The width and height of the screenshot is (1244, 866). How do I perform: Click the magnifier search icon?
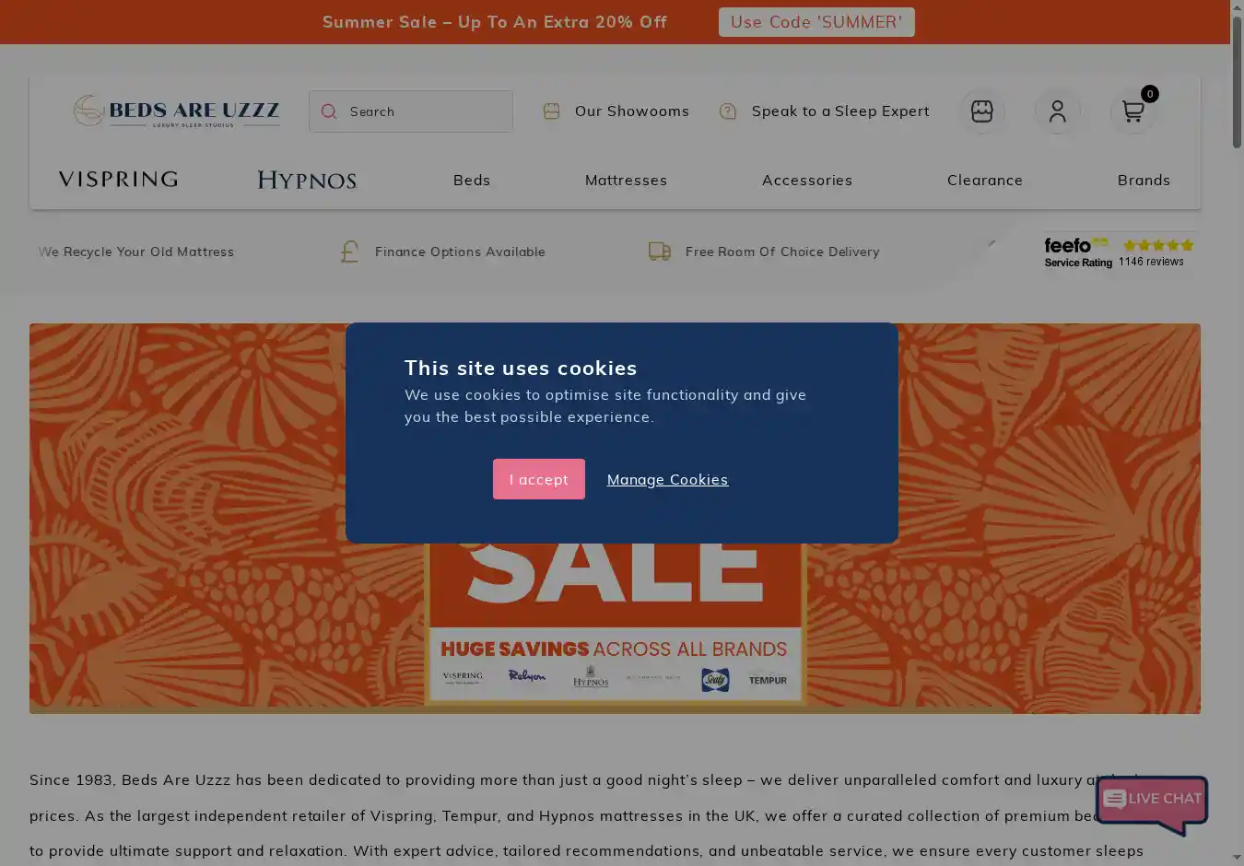click(x=329, y=111)
